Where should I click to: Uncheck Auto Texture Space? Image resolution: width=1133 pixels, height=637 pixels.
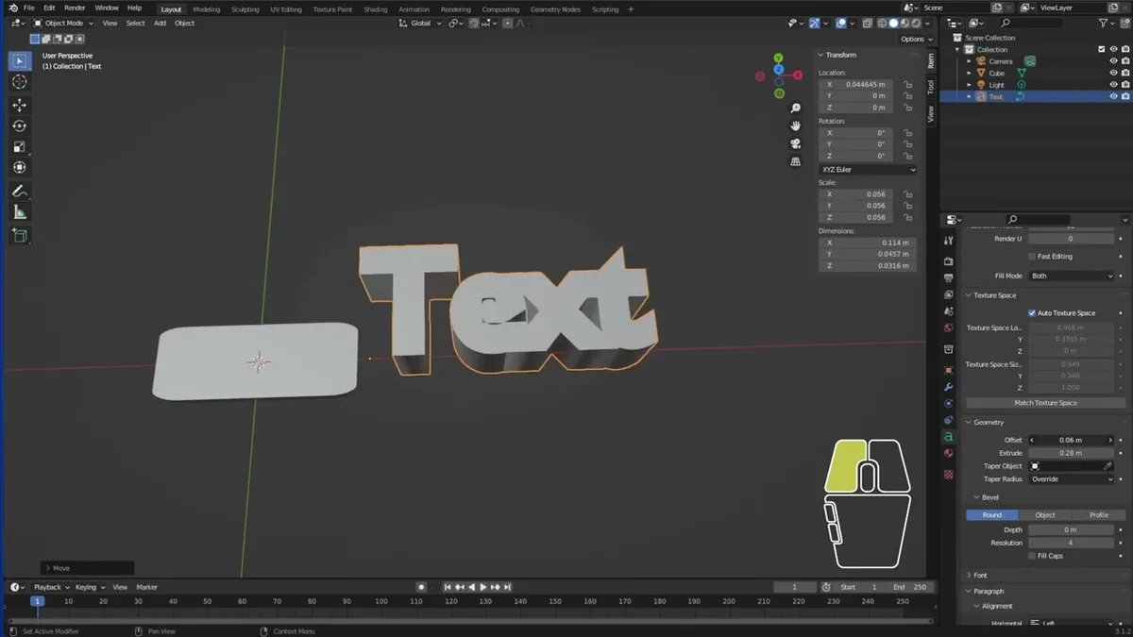[x=1032, y=313]
